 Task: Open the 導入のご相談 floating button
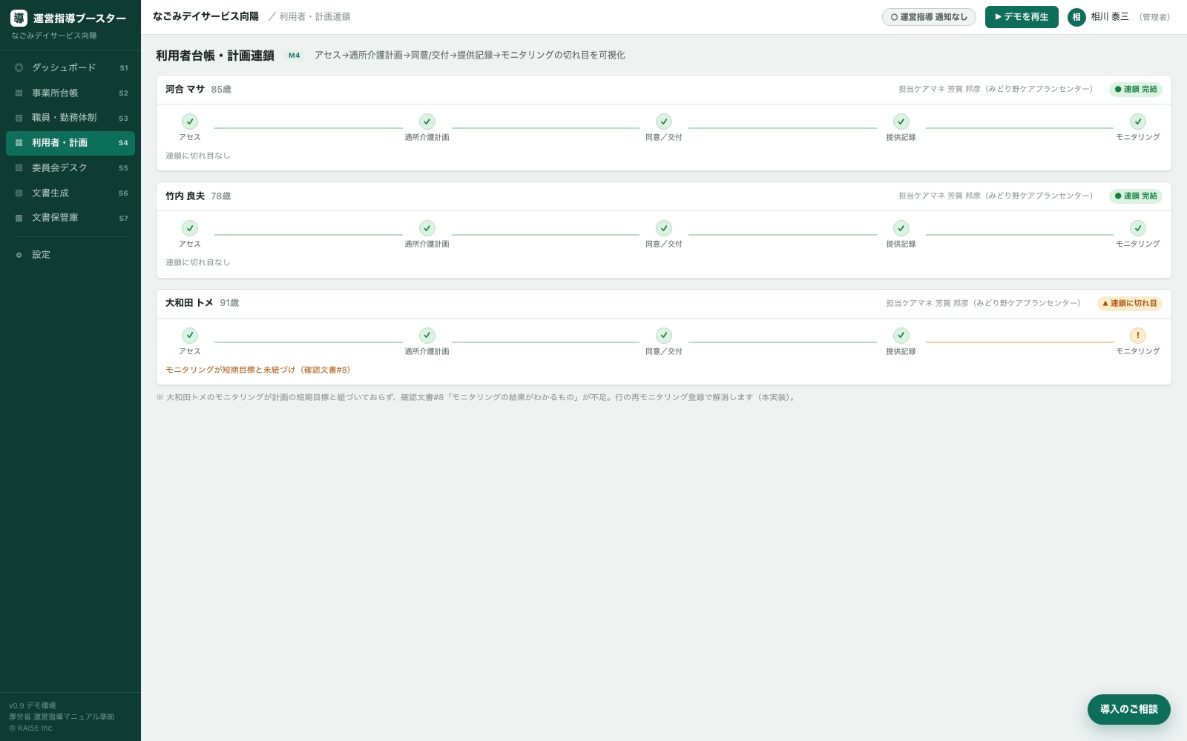point(1129,709)
